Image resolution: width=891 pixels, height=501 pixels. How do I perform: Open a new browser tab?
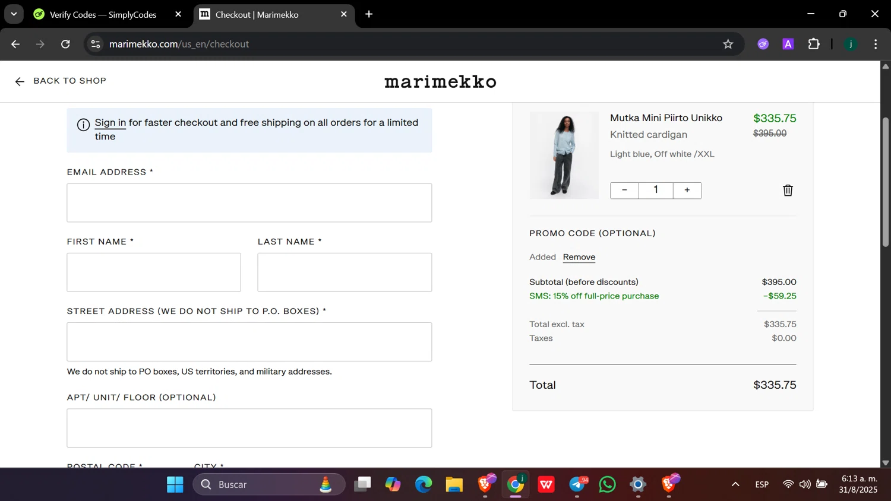pos(369,14)
